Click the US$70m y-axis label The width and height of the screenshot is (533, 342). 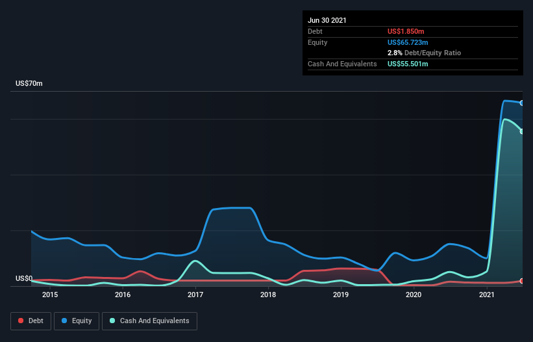pos(29,83)
